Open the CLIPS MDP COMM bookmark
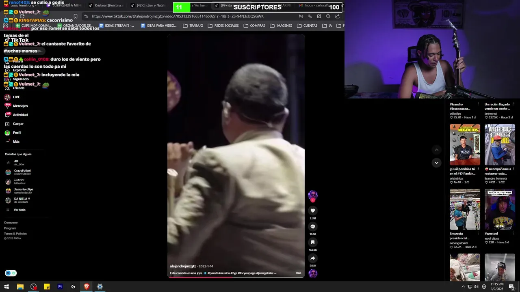The width and height of the screenshot is (520, 292). click(33, 26)
